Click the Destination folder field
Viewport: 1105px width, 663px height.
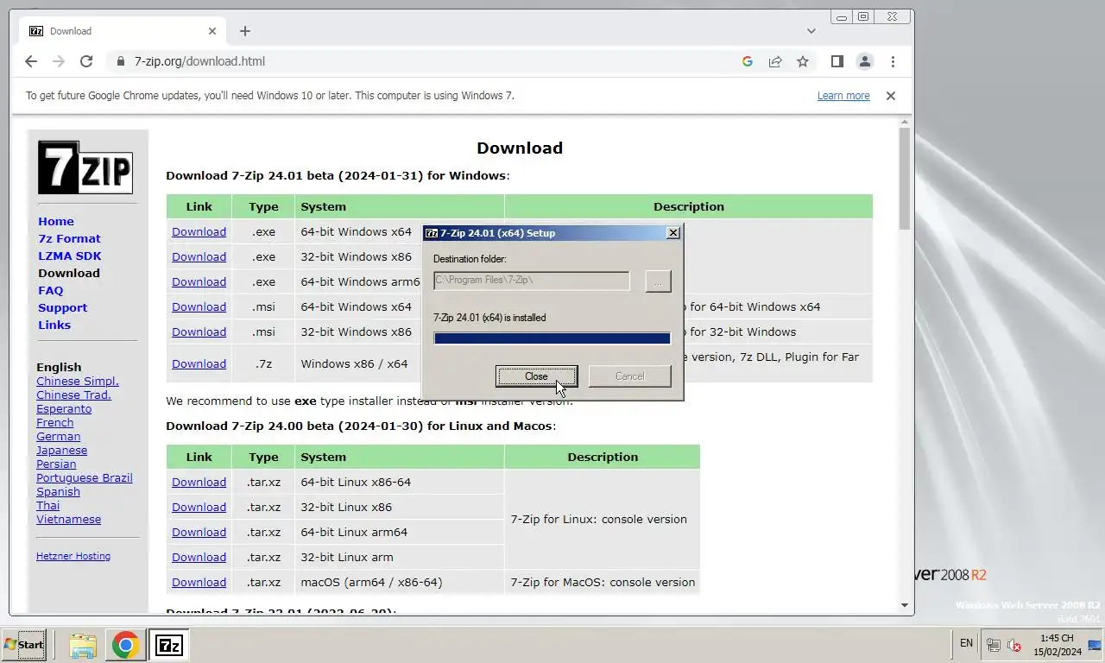[531, 281]
